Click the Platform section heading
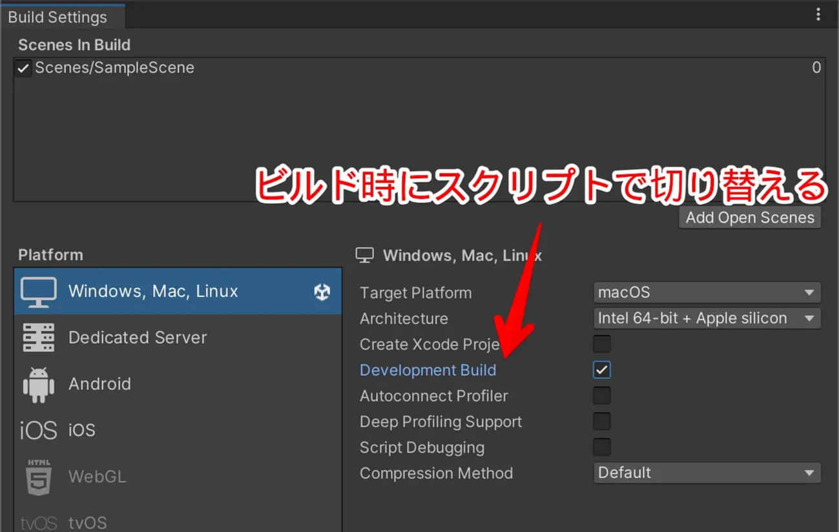The width and height of the screenshot is (839, 532). pyautogui.click(x=50, y=255)
